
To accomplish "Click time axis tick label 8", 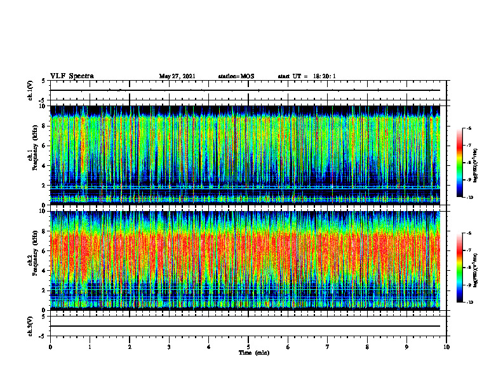I will click(x=367, y=347).
